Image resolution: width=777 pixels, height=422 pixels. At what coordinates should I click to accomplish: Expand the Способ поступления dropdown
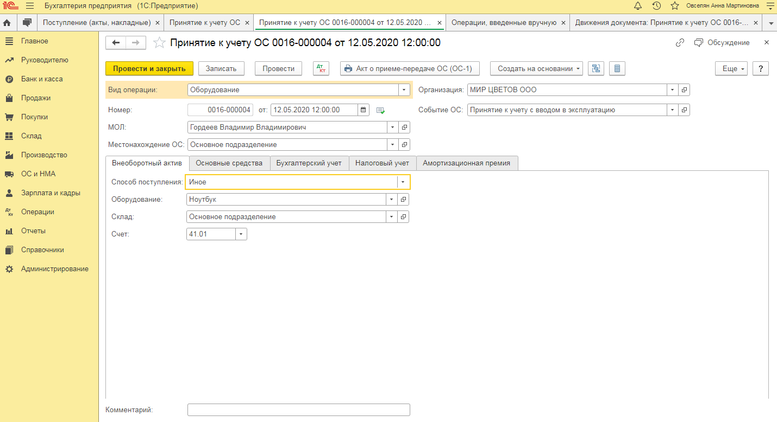coord(403,182)
